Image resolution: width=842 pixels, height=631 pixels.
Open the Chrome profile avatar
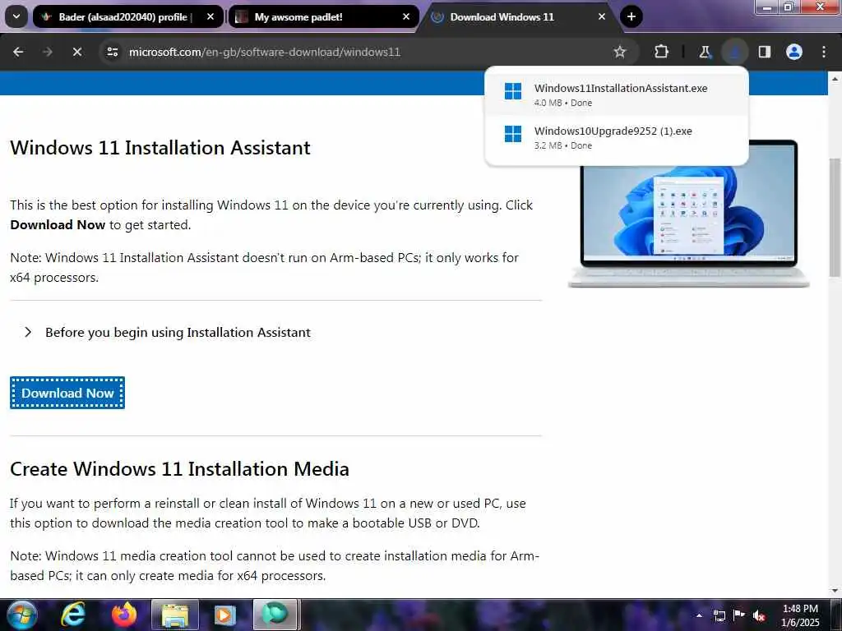click(794, 52)
